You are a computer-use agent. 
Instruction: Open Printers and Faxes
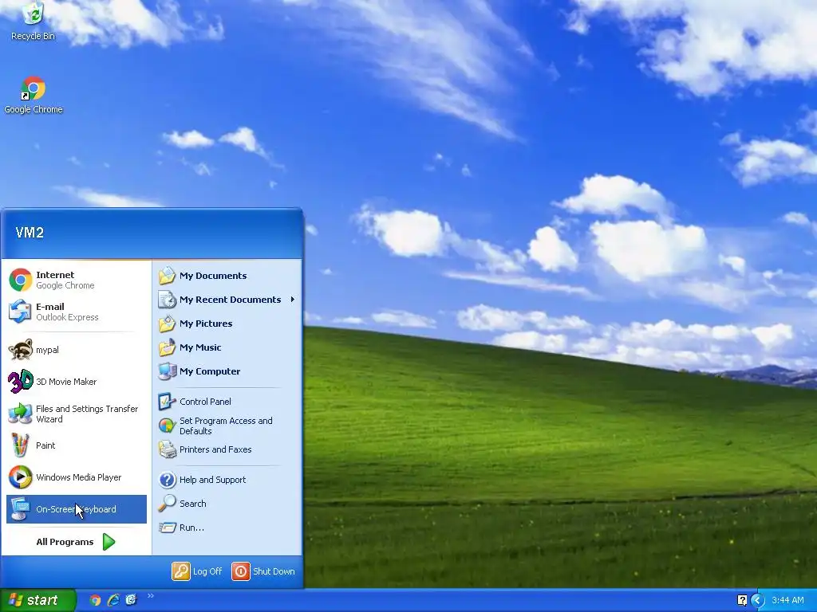(227, 449)
